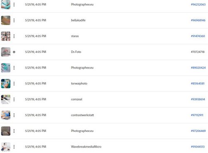Open the three-dot menu for the staras row
Viewport: 208px width, 153px height.
(14, 36)
